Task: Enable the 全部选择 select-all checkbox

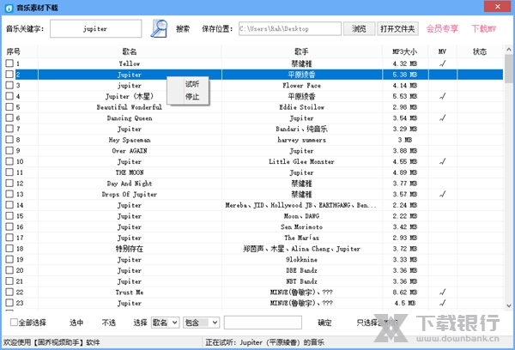Action: [14, 323]
